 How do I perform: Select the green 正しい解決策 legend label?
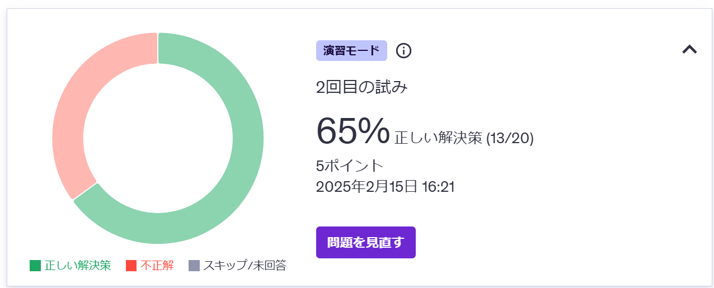78,266
